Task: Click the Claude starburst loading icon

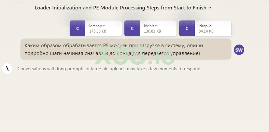Action: click(7, 69)
